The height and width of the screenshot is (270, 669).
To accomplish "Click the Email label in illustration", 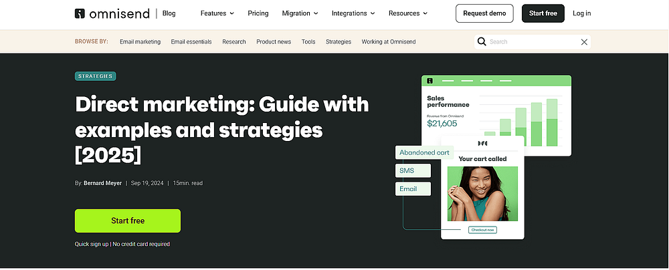I will [413, 189].
